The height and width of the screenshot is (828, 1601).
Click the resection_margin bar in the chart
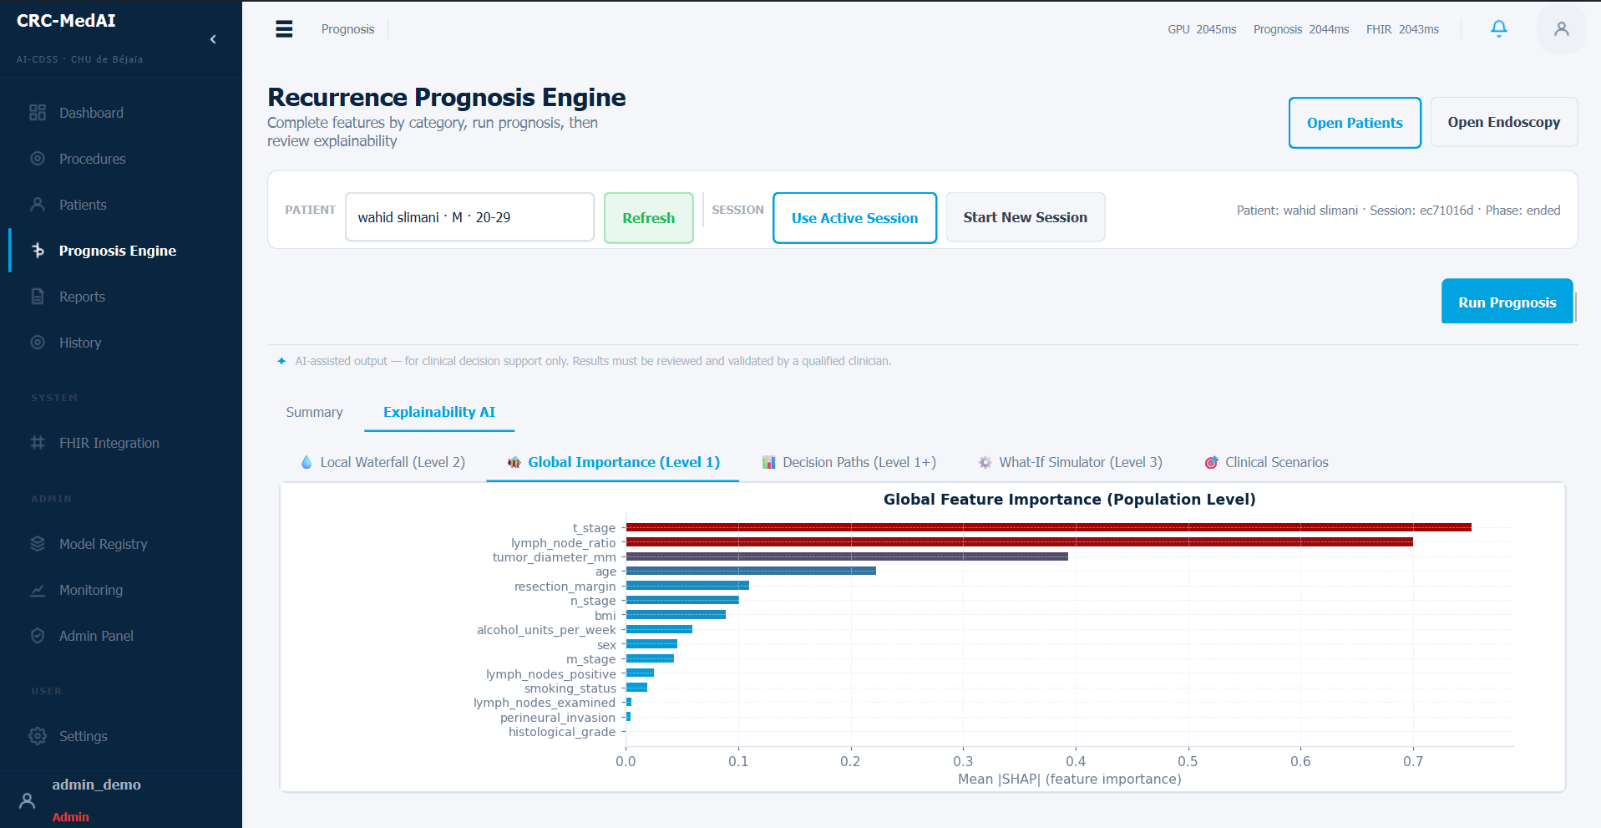point(687,586)
